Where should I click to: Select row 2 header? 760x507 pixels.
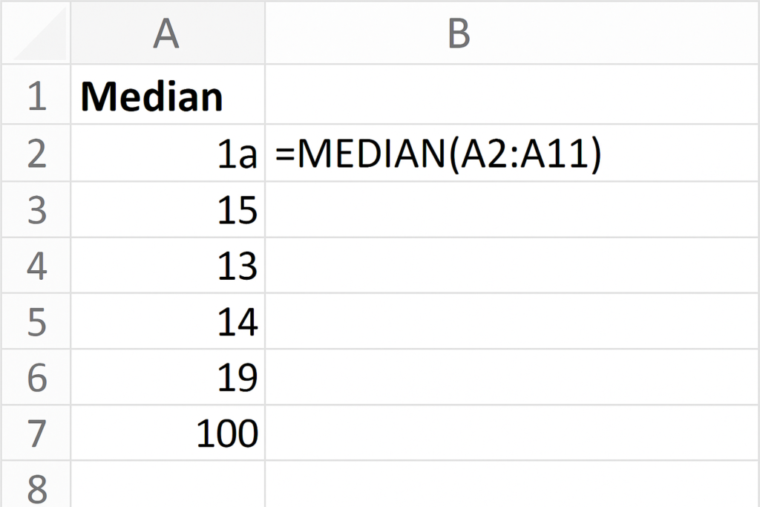pos(36,154)
